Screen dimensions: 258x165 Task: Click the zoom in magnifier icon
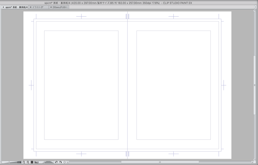(28, 162)
